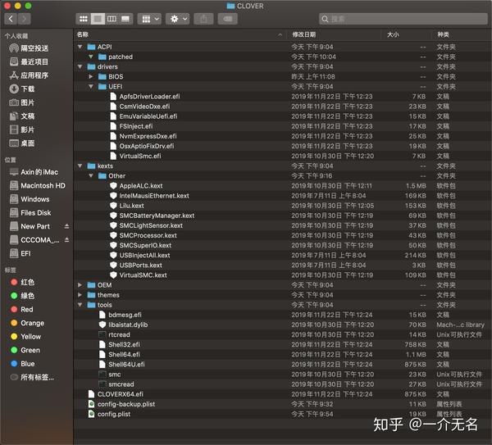This screenshot has height=445, width=492.
Task: Open Desktop in the sidebar
Action: (x=22, y=143)
